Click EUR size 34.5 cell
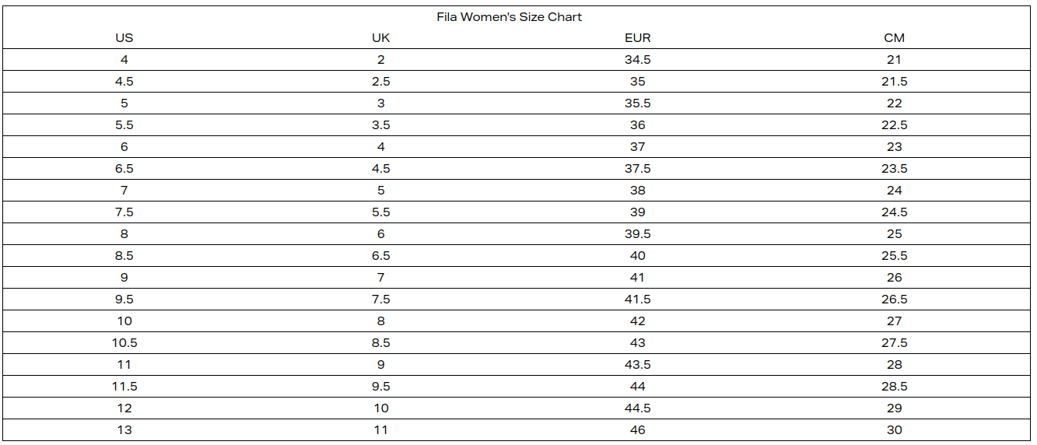The width and height of the screenshot is (1037, 445). coord(637,60)
